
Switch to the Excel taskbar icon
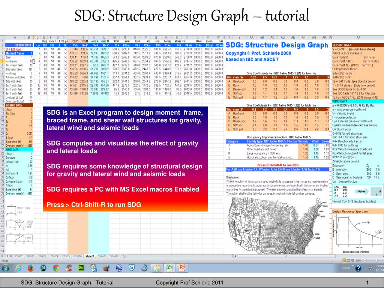[x=169, y=268]
